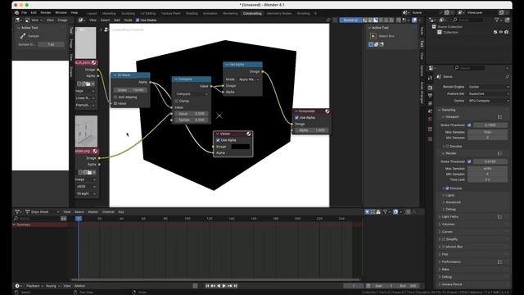
Task: Click the add workspace plus icon
Action: [x=315, y=13]
